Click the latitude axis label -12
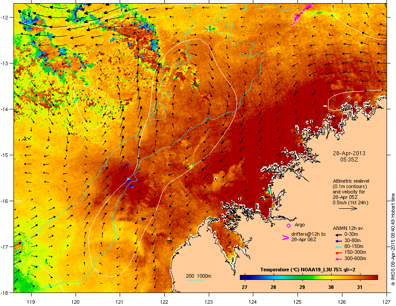 [4, 17]
